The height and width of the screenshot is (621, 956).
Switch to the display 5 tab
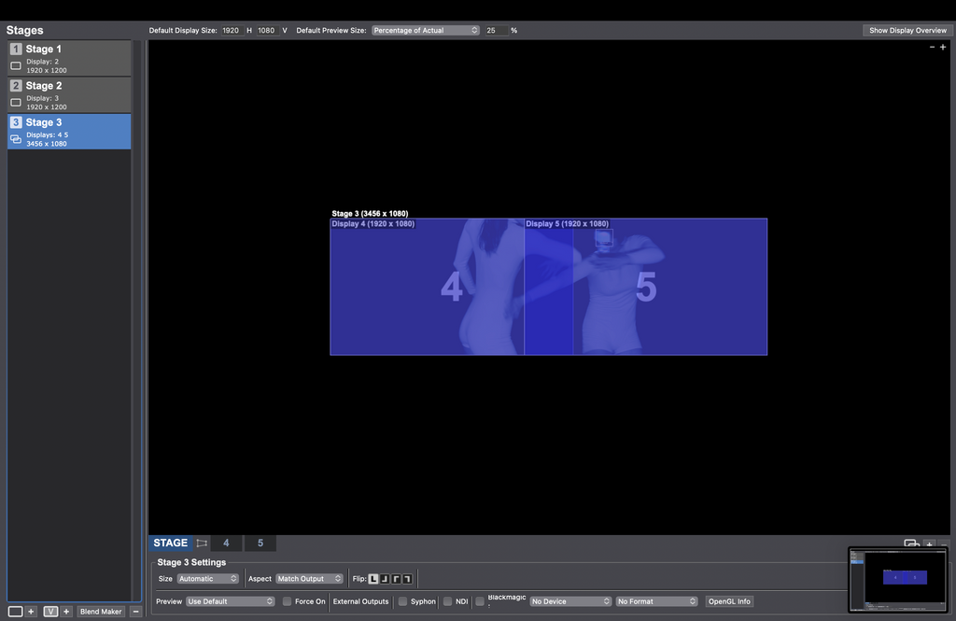(260, 543)
